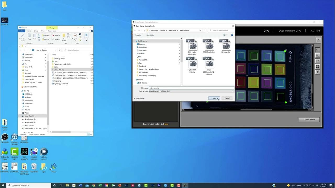Click Rename in the Explorer ribbon

[56, 39]
